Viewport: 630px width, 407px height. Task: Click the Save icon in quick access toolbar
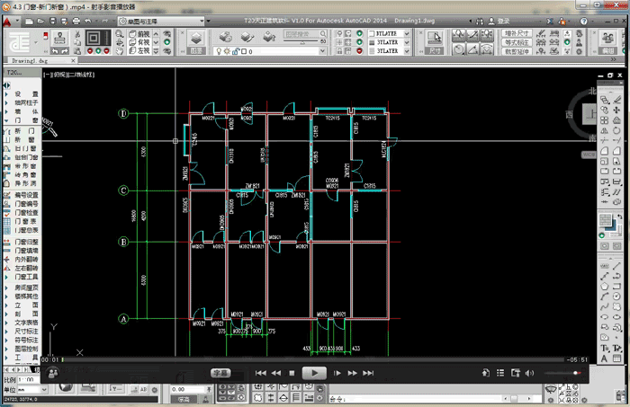click(x=52, y=22)
